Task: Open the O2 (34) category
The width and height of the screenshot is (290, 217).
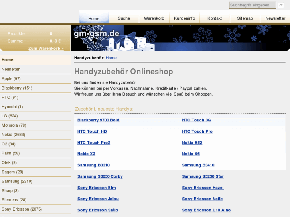Action: pyautogui.click(x=36, y=144)
